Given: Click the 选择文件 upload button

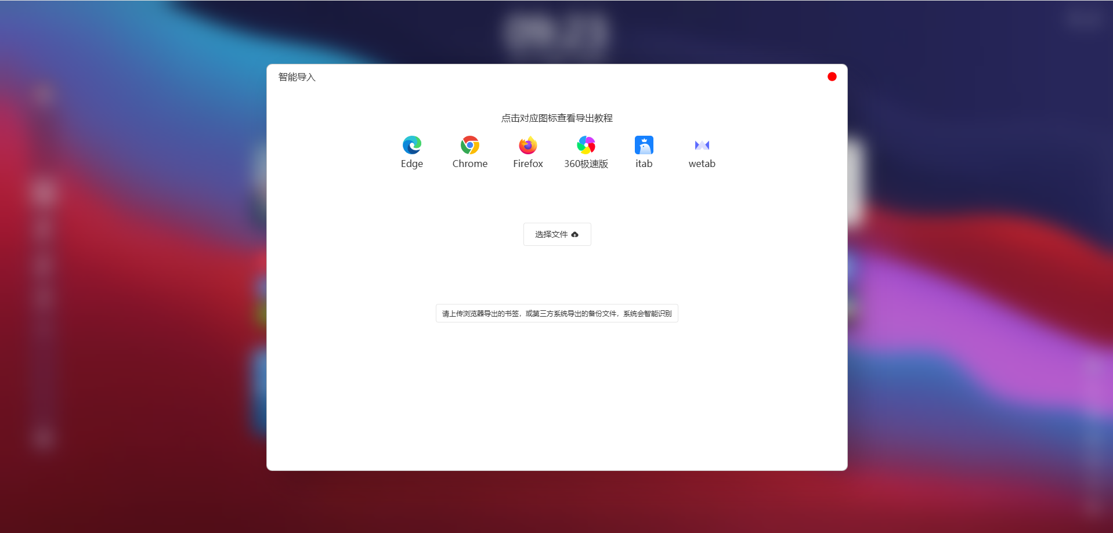Looking at the screenshot, I should (557, 234).
